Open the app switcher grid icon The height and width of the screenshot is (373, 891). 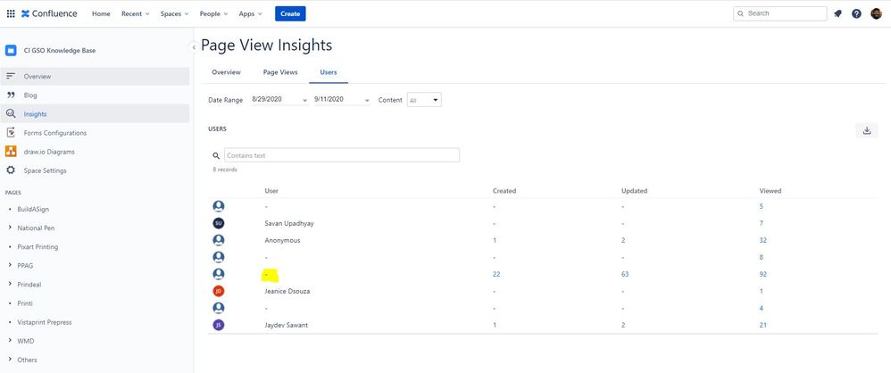click(x=11, y=13)
